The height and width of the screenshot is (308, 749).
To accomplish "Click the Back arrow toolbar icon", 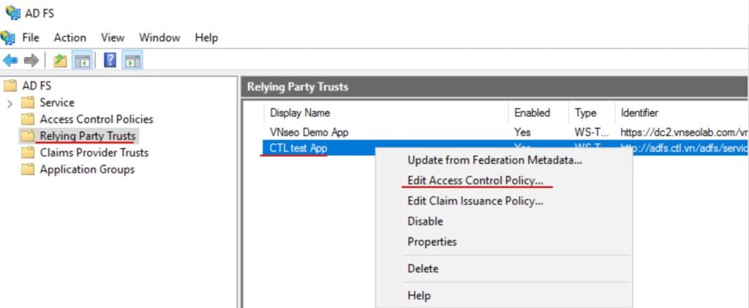I will [x=10, y=61].
